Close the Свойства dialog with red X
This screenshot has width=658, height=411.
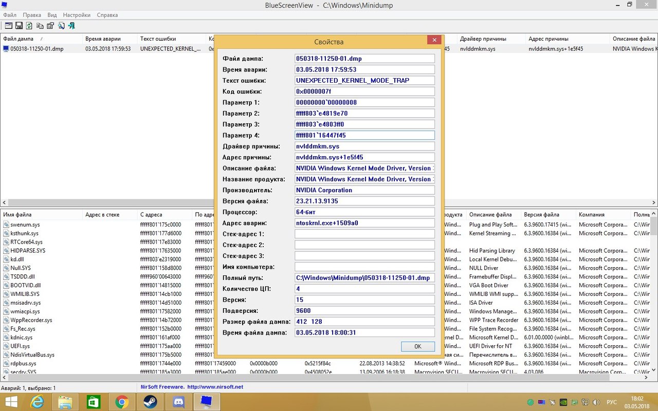(434, 41)
